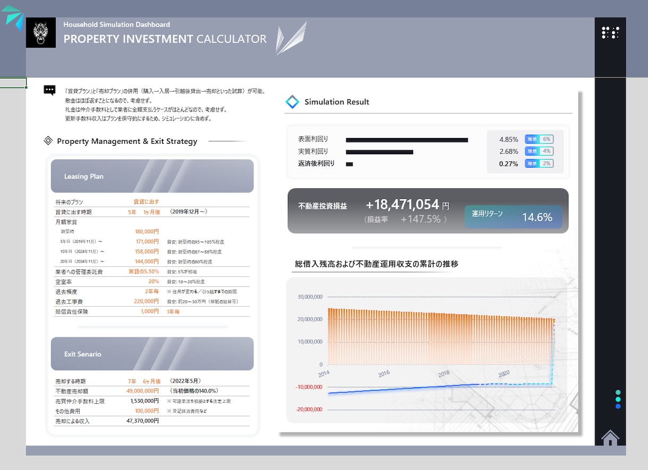
Task: Select the 158,000円 rent cell
Action: pyautogui.click(x=147, y=251)
